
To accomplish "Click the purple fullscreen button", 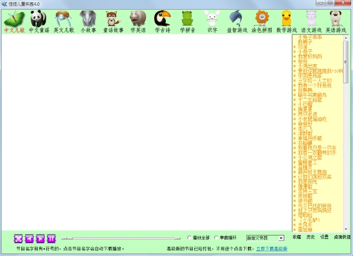I will point(18,238).
